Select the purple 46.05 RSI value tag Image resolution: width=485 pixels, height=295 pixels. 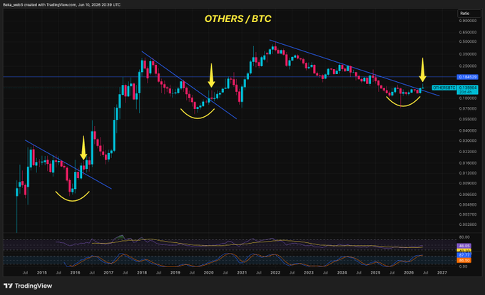click(x=464, y=246)
